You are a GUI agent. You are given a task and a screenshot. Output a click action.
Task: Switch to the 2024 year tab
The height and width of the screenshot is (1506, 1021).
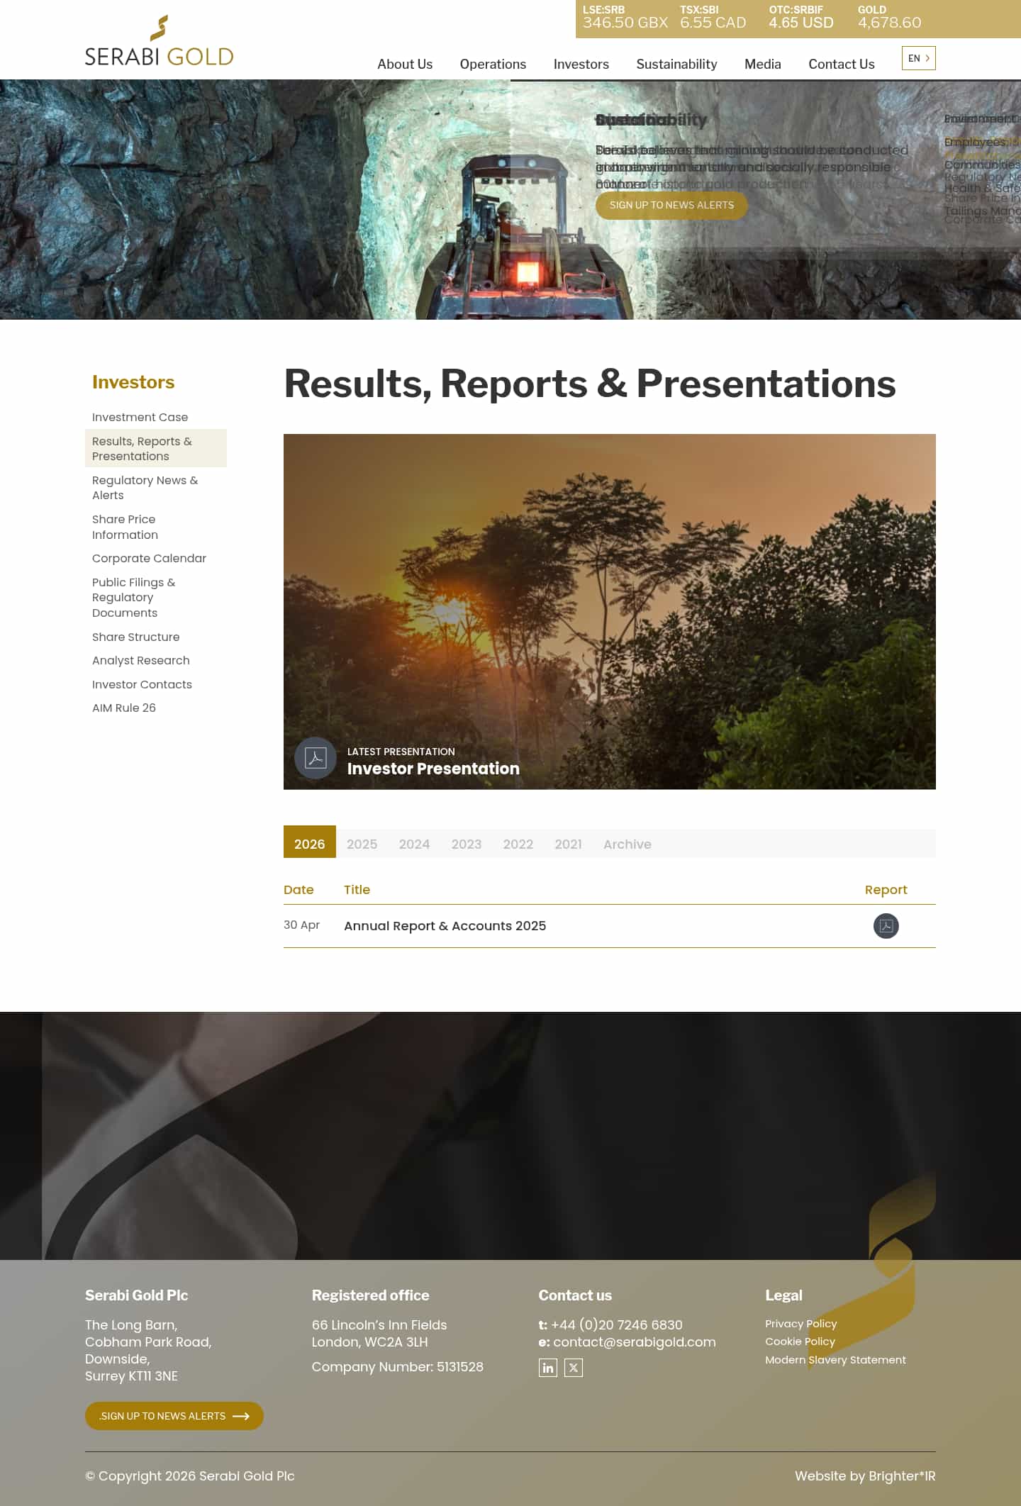[414, 844]
